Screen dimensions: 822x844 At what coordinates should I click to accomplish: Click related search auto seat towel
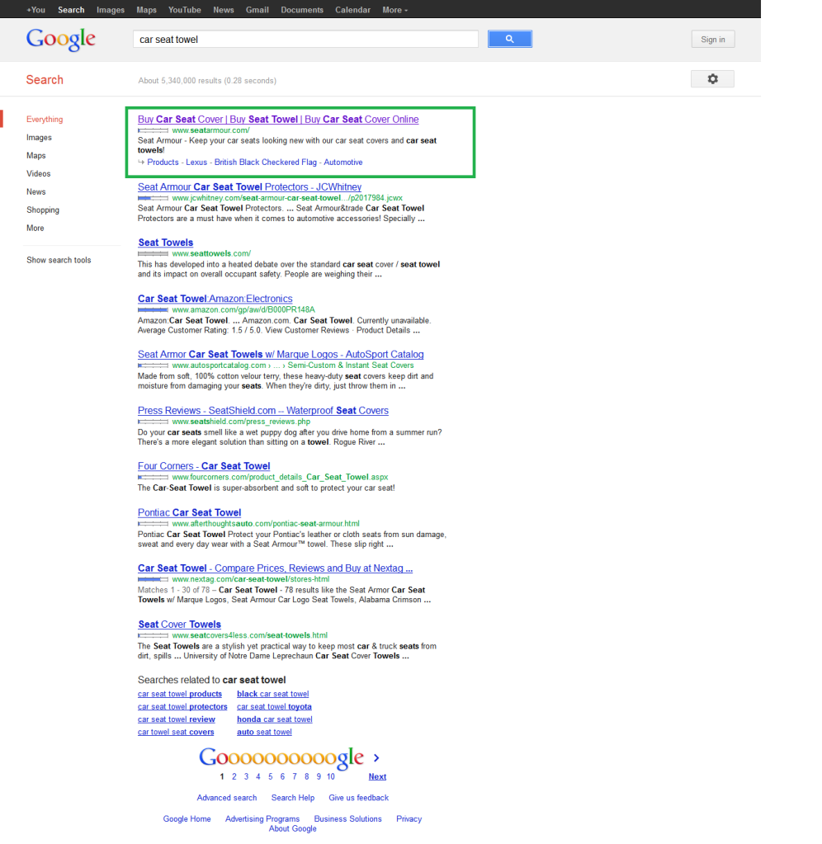click(264, 732)
